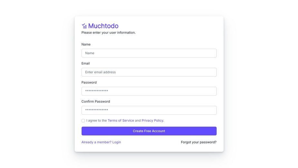Click the 'I agree to the' checkbox label

[97, 121]
